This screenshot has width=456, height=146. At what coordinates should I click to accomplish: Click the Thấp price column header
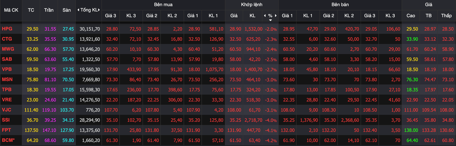[446, 16]
